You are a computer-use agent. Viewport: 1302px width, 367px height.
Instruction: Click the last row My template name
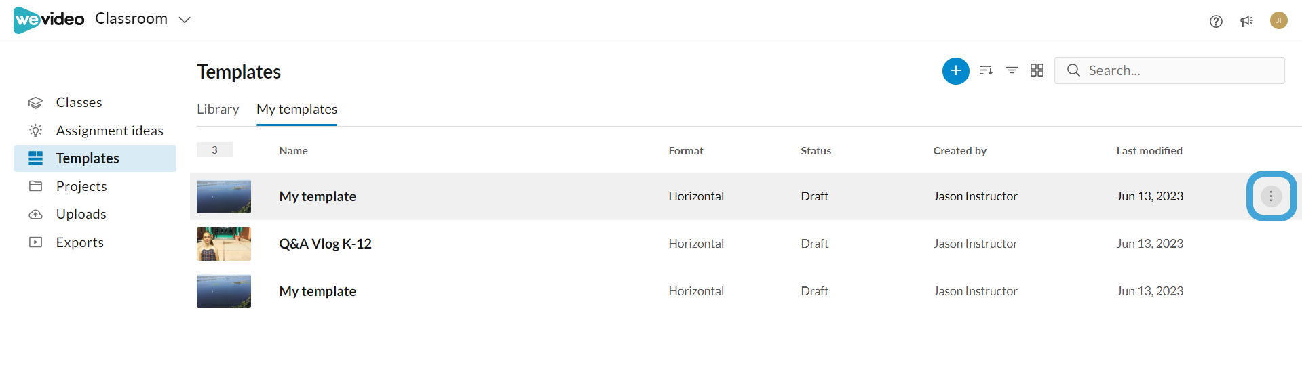click(x=318, y=291)
